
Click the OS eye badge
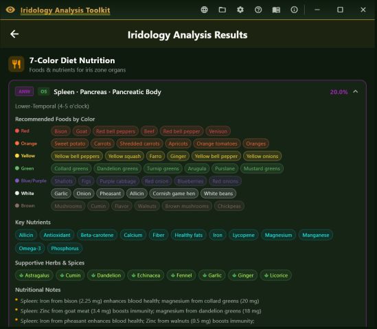click(43, 91)
